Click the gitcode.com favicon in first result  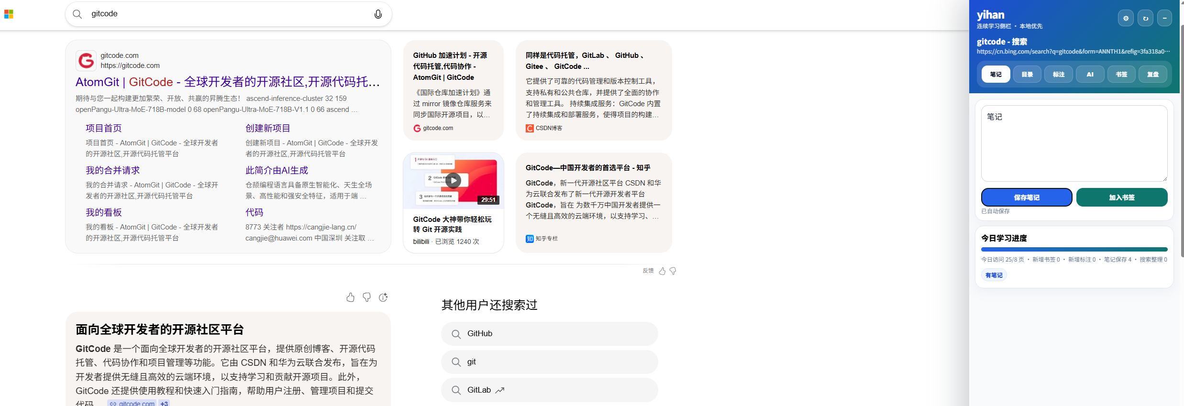point(86,61)
